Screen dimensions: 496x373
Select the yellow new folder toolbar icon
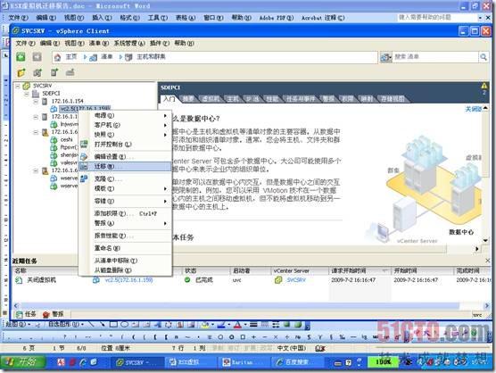(x=21, y=72)
